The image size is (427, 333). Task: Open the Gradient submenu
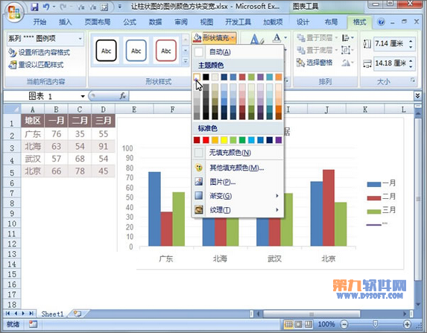click(x=238, y=196)
